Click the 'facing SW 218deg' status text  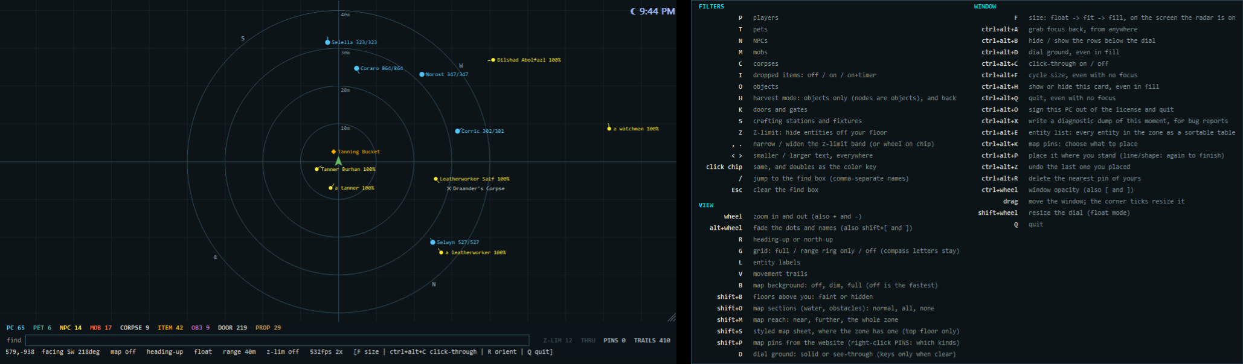(x=71, y=352)
